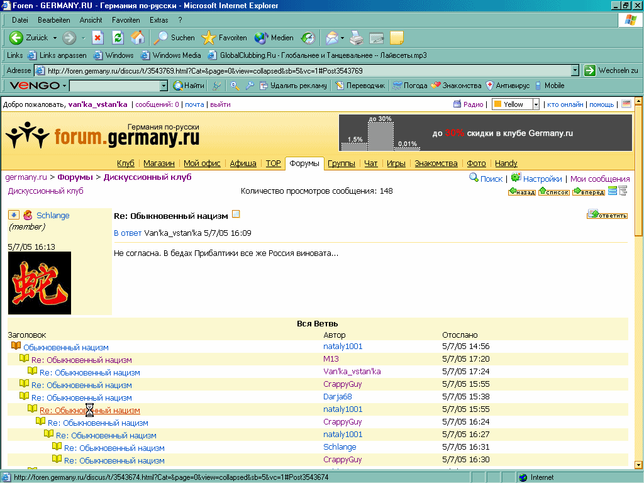Open Schlange's avatar image
The height and width of the screenshot is (483, 644).
coord(40,283)
